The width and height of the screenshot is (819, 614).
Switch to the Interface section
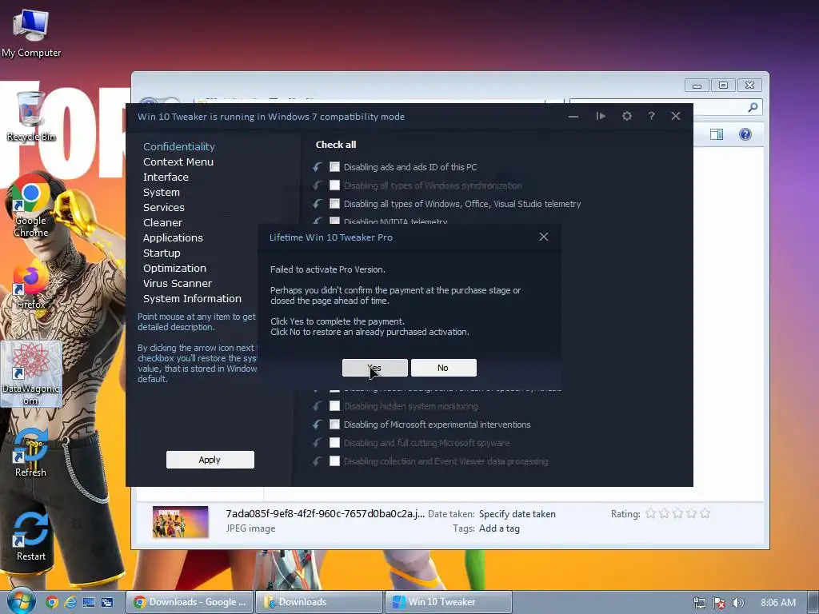click(166, 177)
